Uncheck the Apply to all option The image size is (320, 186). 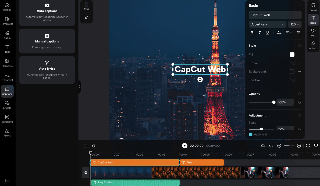point(251,134)
